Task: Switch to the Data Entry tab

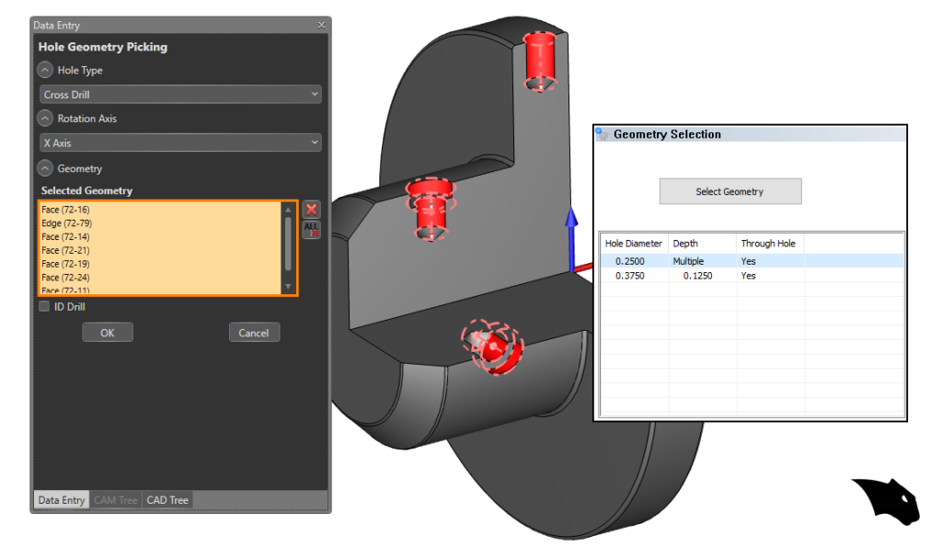Action: pyautogui.click(x=61, y=500)
